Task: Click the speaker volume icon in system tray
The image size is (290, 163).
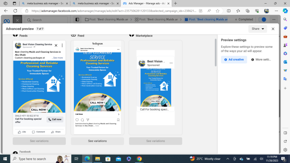Action: 261,159
